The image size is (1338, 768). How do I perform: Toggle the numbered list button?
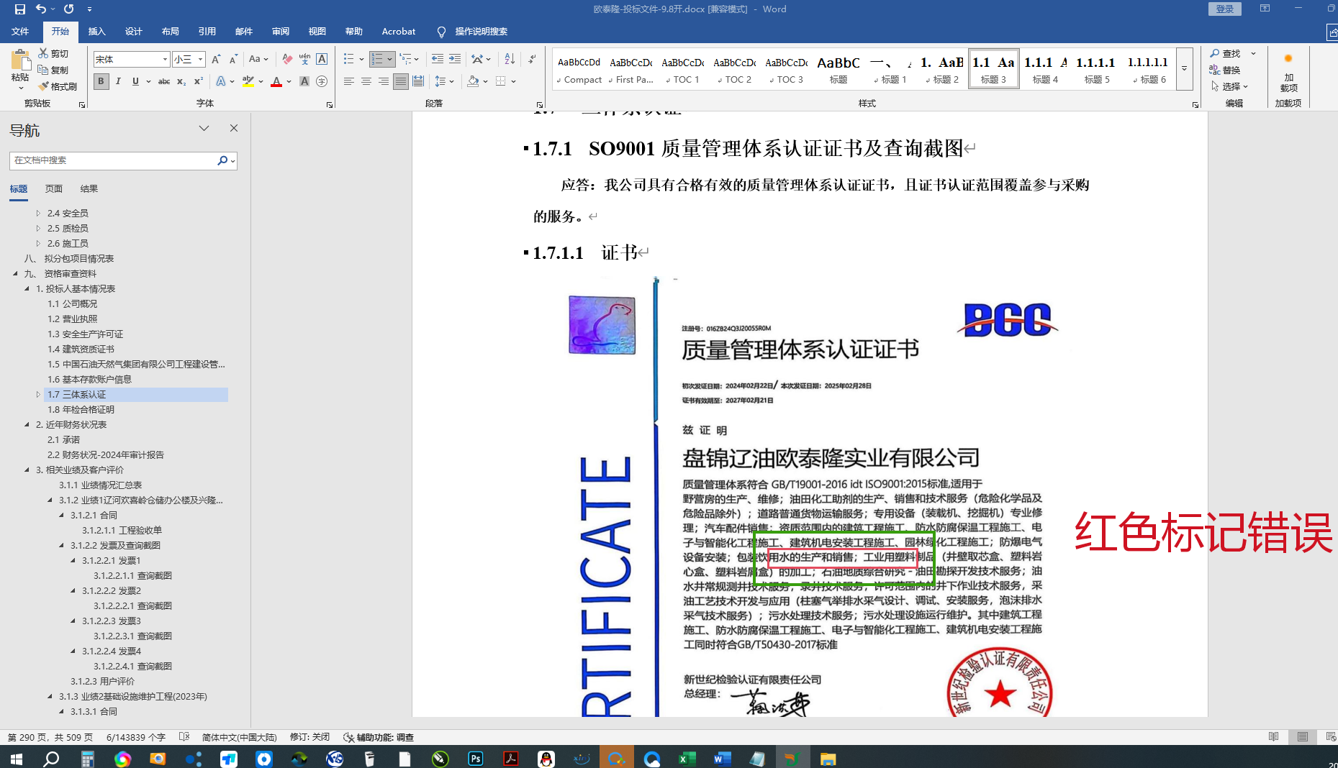377,59
